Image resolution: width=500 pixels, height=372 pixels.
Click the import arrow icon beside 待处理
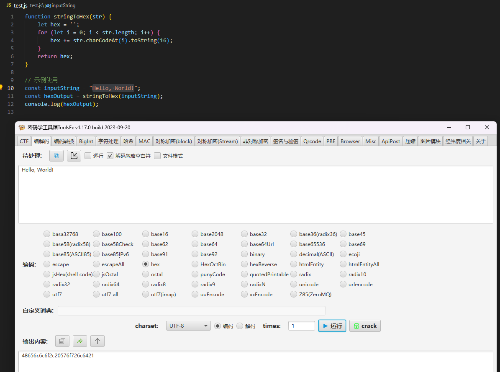click(x=74, y=156)
